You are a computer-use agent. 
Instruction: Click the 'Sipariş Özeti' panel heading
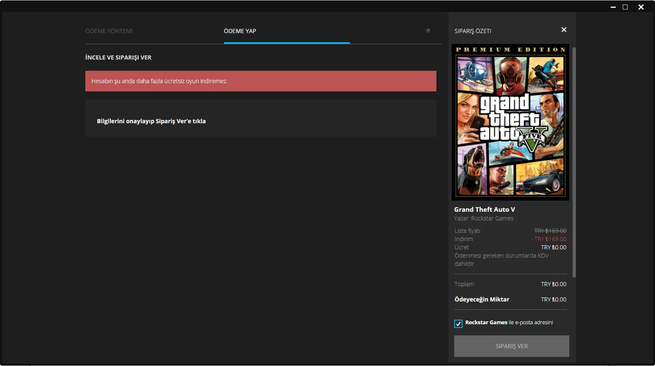tap(473, 31)
